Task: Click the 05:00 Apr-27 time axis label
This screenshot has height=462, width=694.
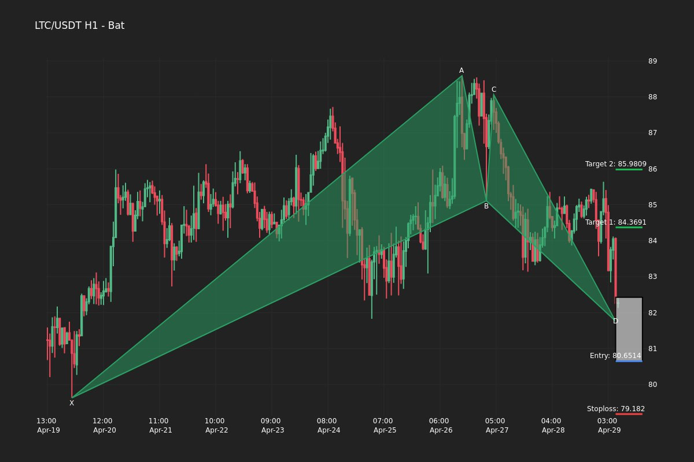Action: coord(496,426)
